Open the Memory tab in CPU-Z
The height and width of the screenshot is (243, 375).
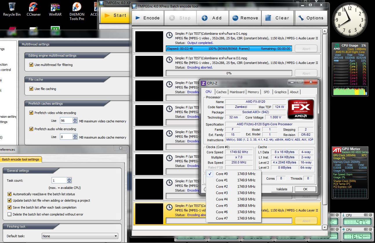tap(253, 92)
